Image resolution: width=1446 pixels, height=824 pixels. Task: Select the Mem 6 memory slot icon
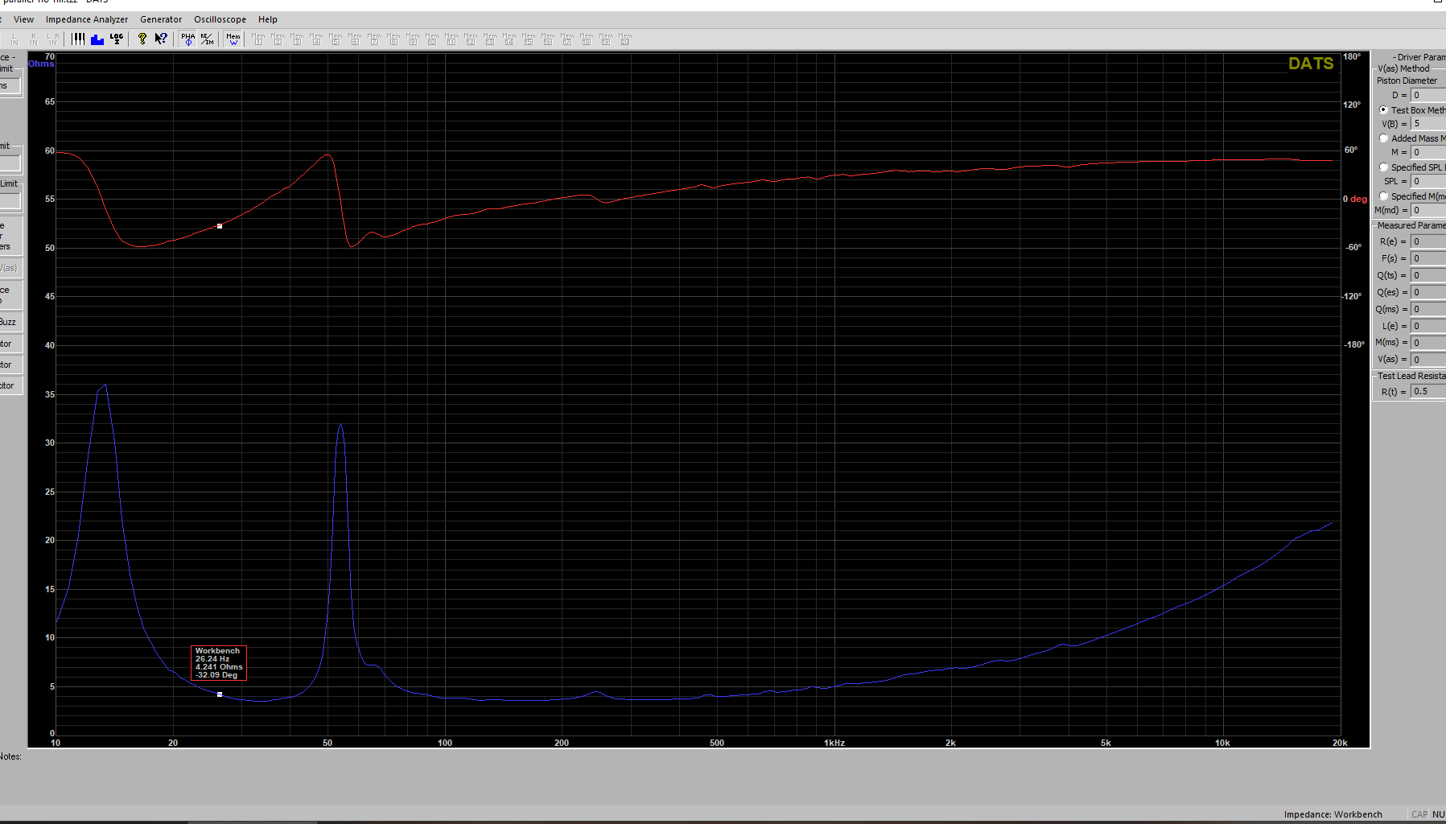(x=355, y=39)
